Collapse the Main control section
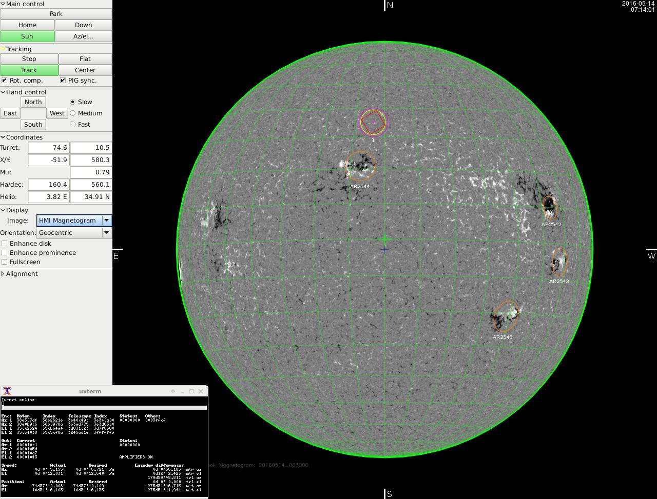 3,4
